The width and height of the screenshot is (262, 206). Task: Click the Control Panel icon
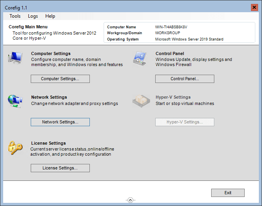(140, 58)
